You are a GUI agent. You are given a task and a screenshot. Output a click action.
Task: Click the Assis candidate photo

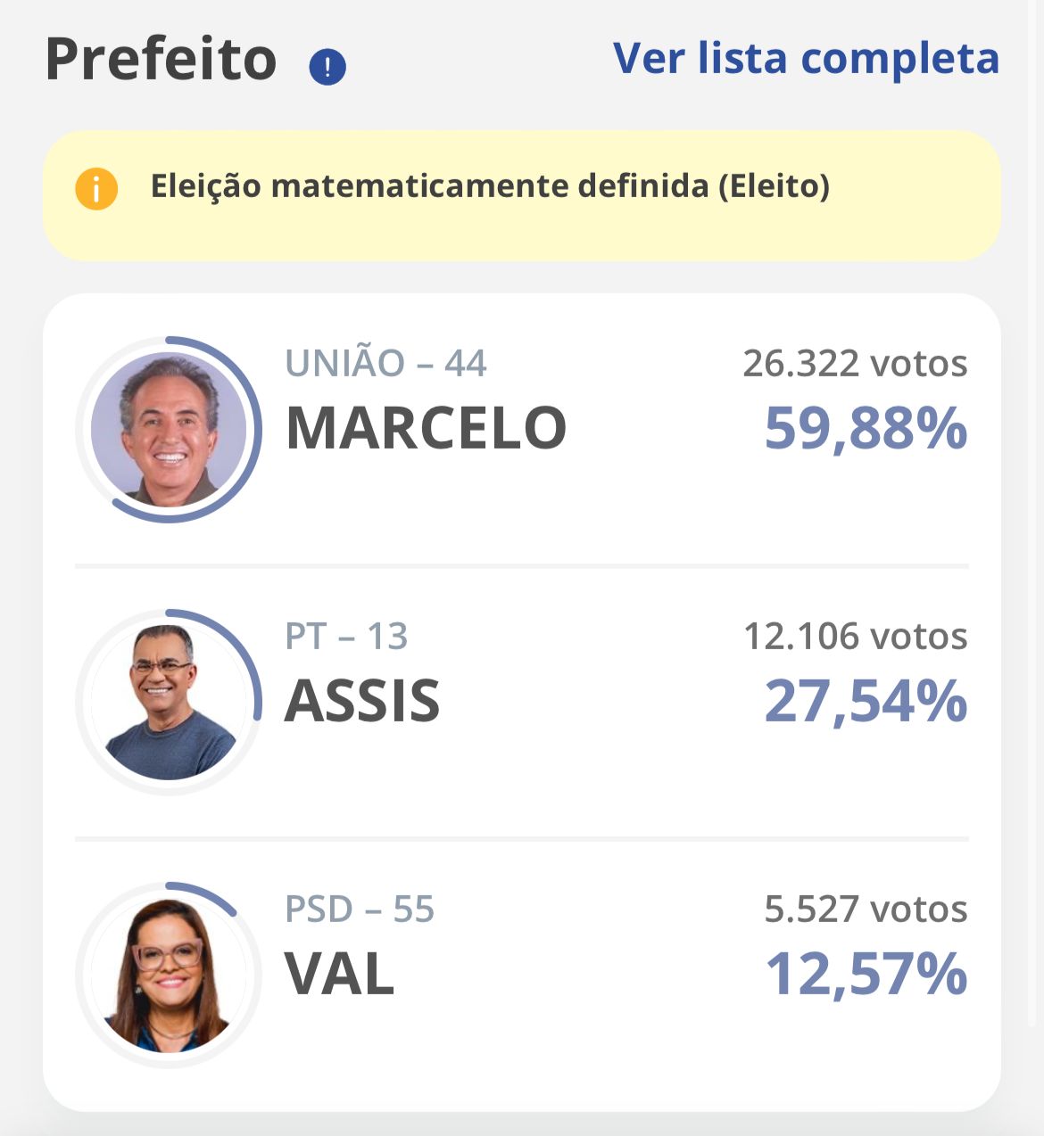tap(169, 703)
